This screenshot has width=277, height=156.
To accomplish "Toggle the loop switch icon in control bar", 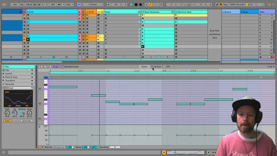I will (189, 5).
